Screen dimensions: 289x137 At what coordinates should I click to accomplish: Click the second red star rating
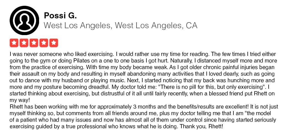[24, 43]
